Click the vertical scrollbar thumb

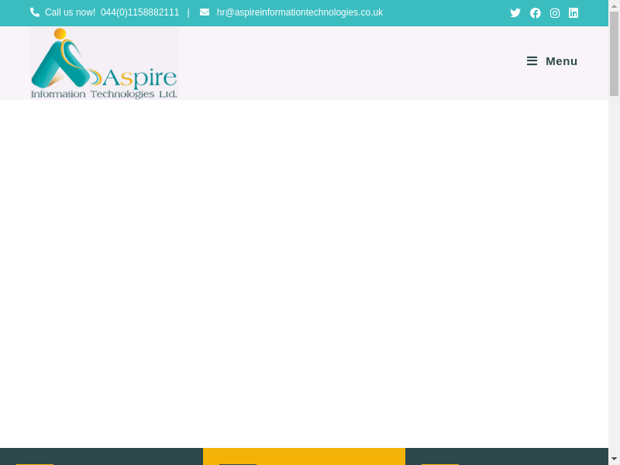pos(614,53)
